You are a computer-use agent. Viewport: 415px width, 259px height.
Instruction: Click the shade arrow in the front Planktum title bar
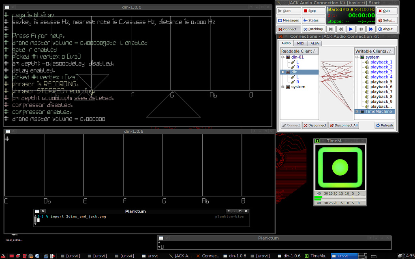[229, 211]
